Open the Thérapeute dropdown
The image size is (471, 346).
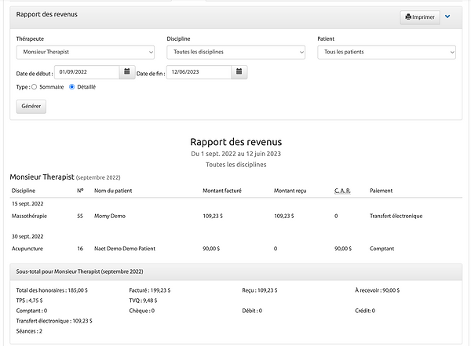[86, 53]
